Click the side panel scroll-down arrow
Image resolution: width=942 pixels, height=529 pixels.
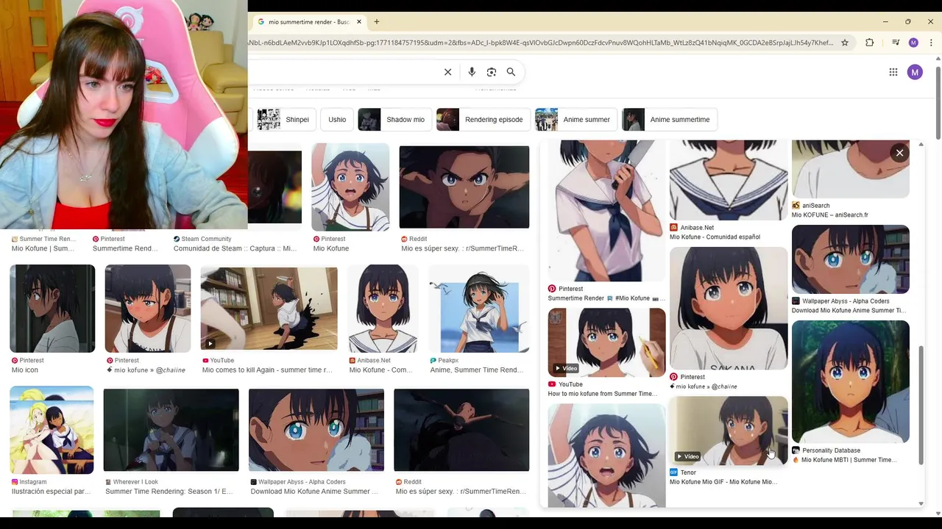(921, 504)
